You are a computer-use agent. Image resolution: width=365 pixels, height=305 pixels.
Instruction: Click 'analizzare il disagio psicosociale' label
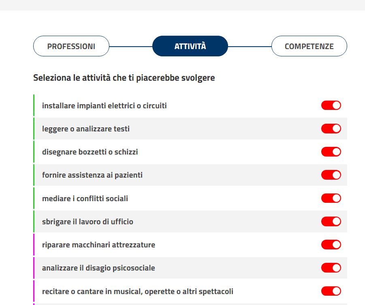(x=98, y=268)
